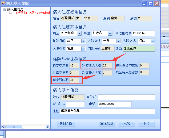Click the top 姓名 field 检验测试 in 费用信息
The image size is (169, 138).
pos(68,18)
